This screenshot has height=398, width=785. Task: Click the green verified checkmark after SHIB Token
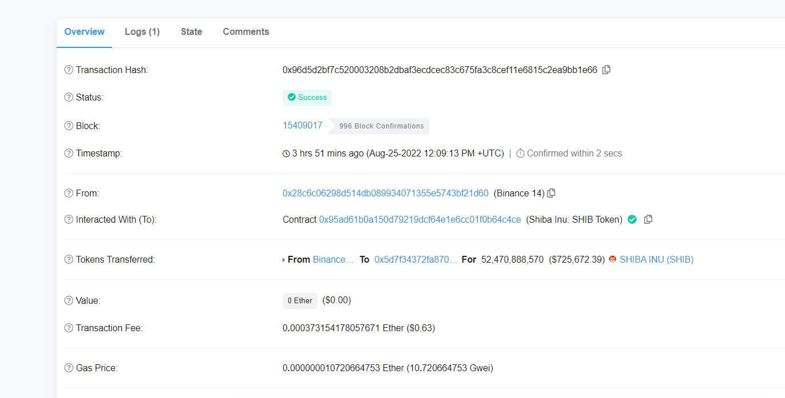[632, 219]
